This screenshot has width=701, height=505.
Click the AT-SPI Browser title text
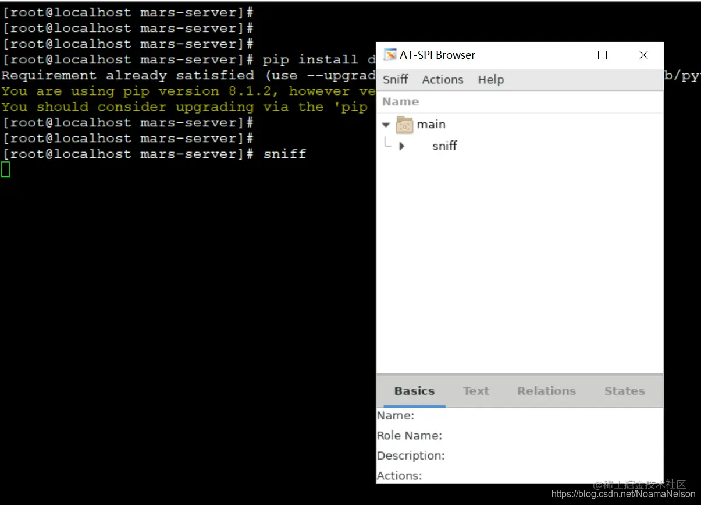tap(437, 55)
